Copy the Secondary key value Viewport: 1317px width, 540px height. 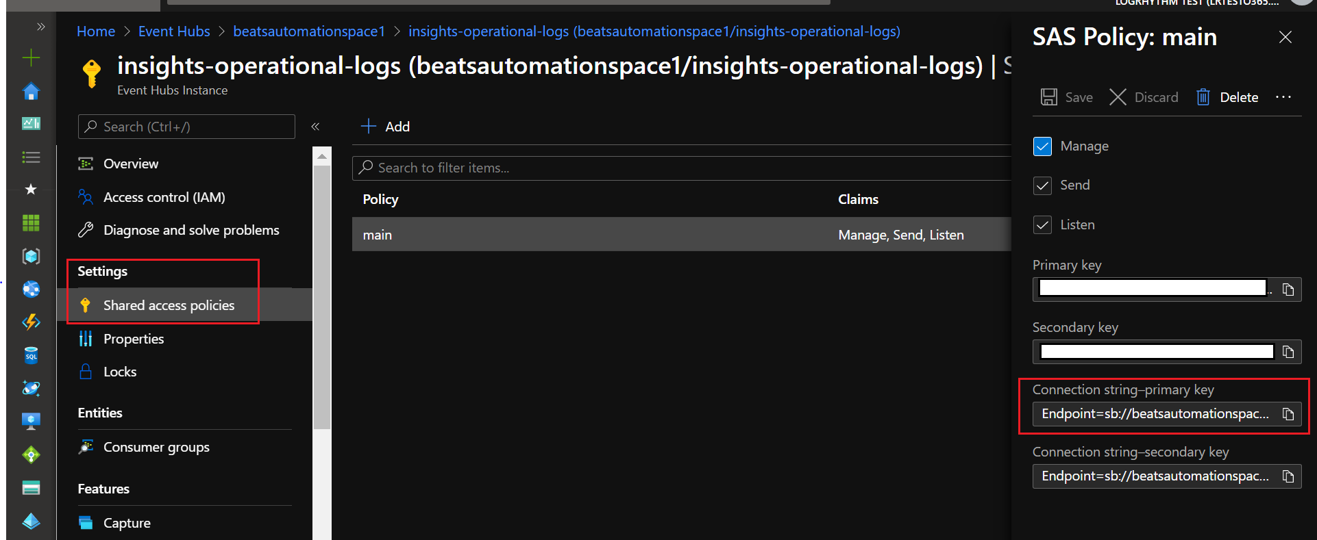tap(1288, 352)
